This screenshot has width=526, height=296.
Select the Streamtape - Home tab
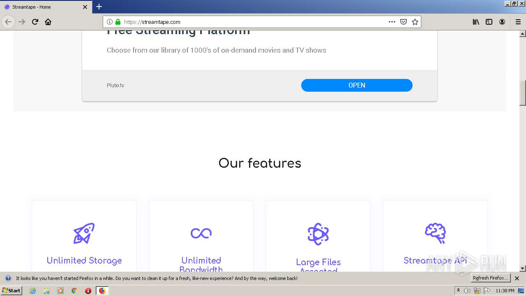(46, 7)
